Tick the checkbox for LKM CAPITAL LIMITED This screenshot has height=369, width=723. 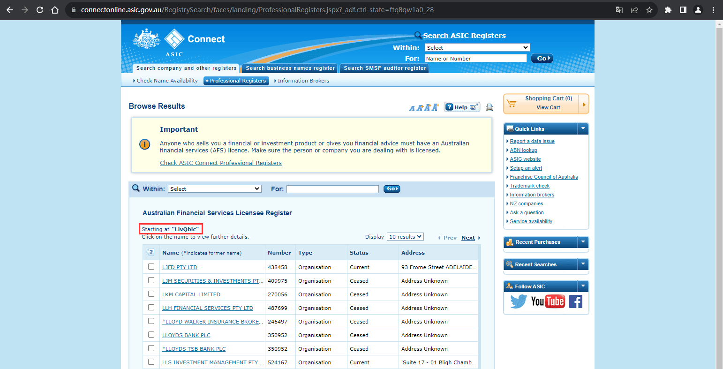click(x=151, y=294)
